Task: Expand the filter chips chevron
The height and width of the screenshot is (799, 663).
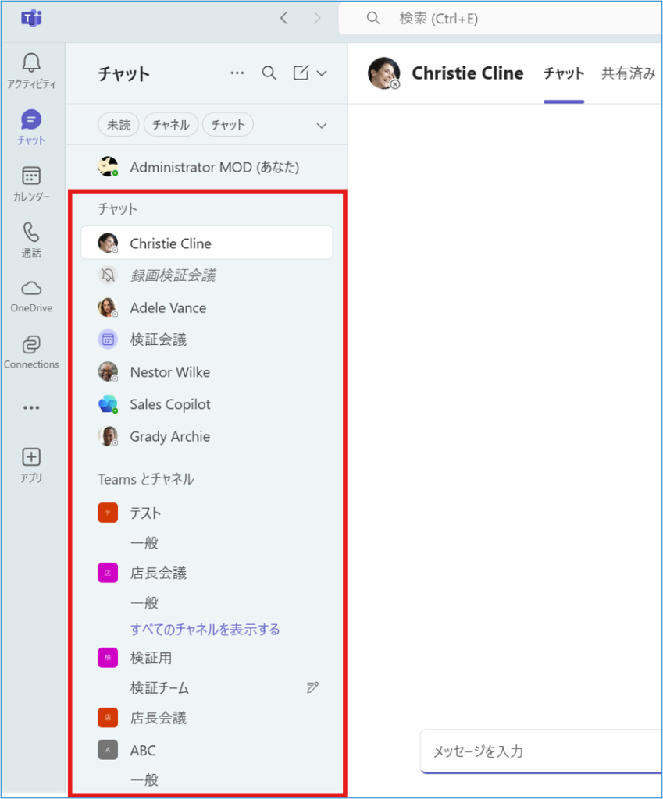Action: 321,126
